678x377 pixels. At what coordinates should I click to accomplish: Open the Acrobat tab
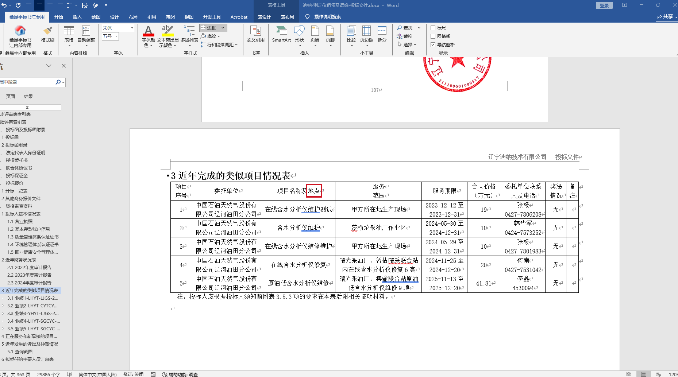point(239,17)
